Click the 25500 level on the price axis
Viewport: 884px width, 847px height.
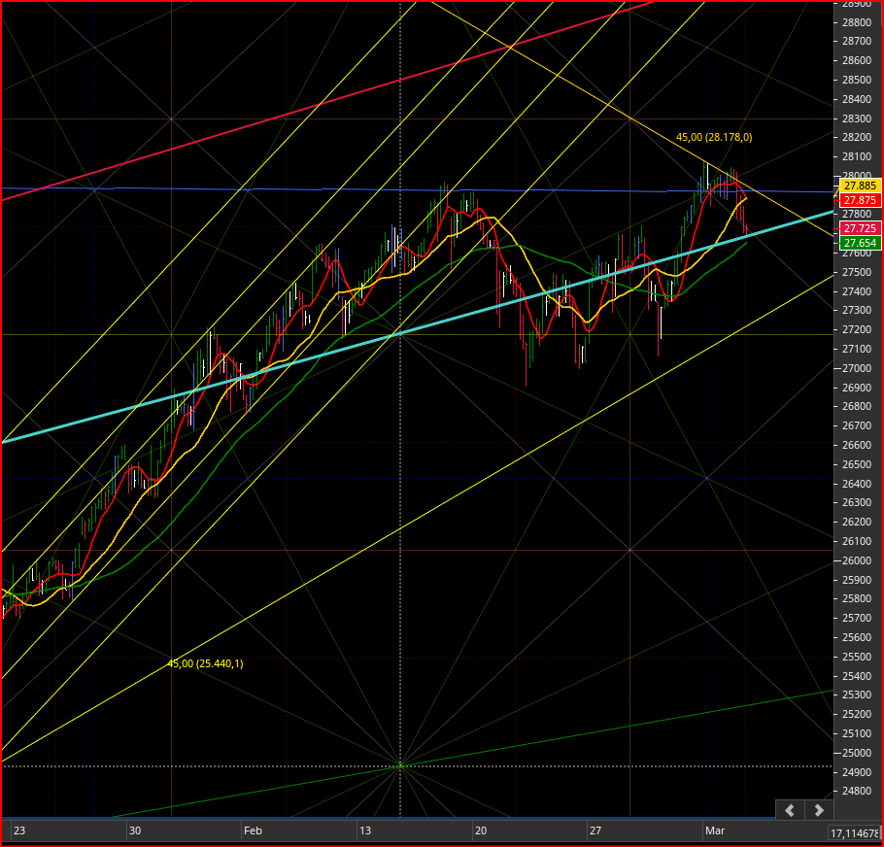857,657
